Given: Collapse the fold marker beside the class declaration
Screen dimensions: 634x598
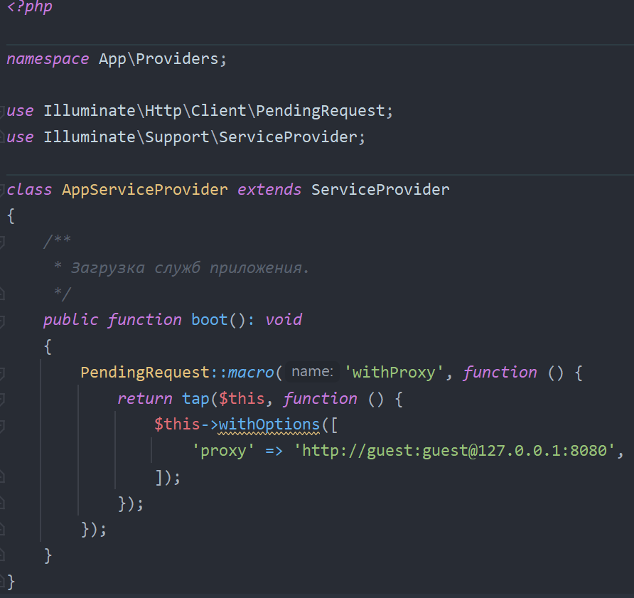Looking at the screenshot, I should click(1, 190).
